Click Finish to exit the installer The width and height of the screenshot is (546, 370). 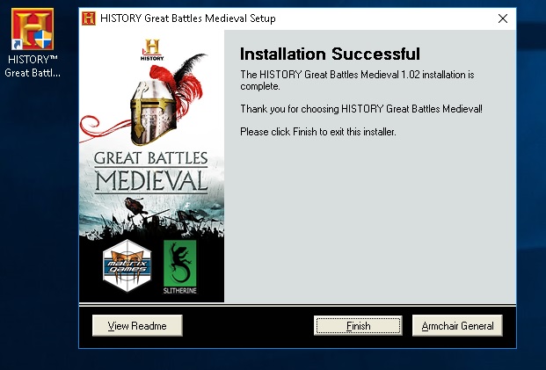click(358, 326)
